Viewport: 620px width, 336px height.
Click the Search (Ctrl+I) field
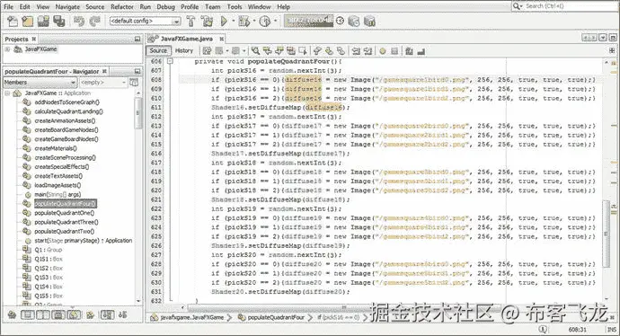point(564,6)
